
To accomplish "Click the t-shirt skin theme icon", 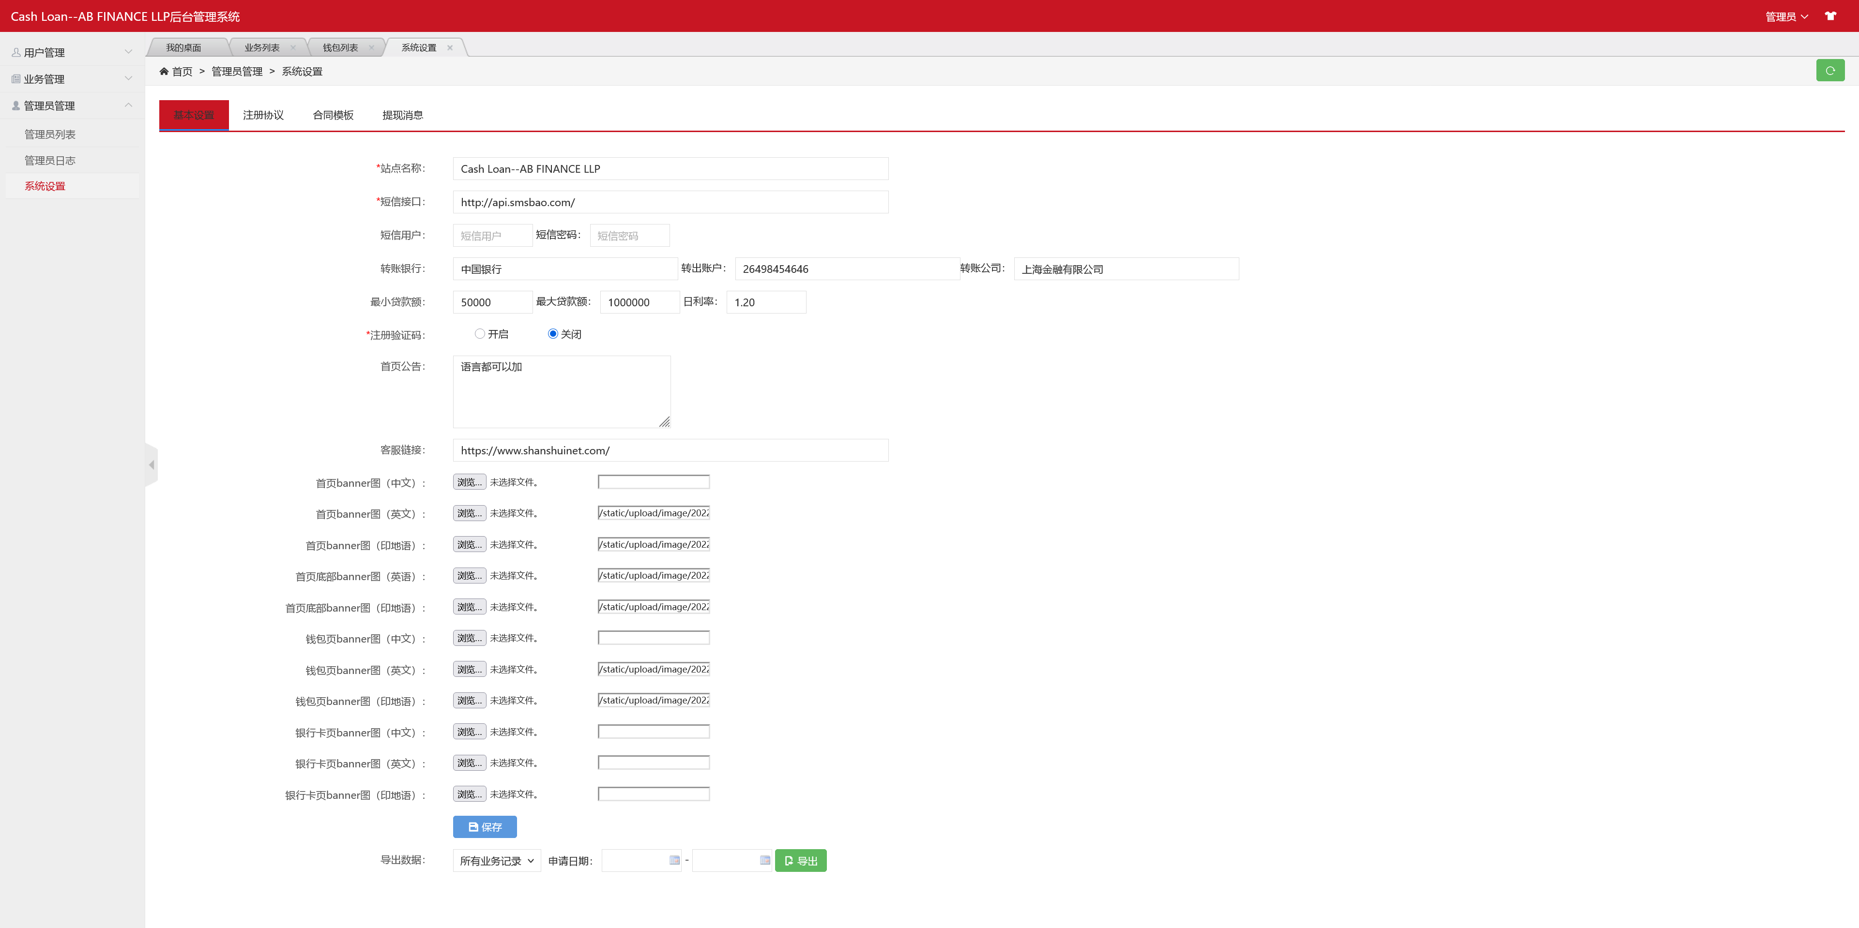I will coord(1830,16).
